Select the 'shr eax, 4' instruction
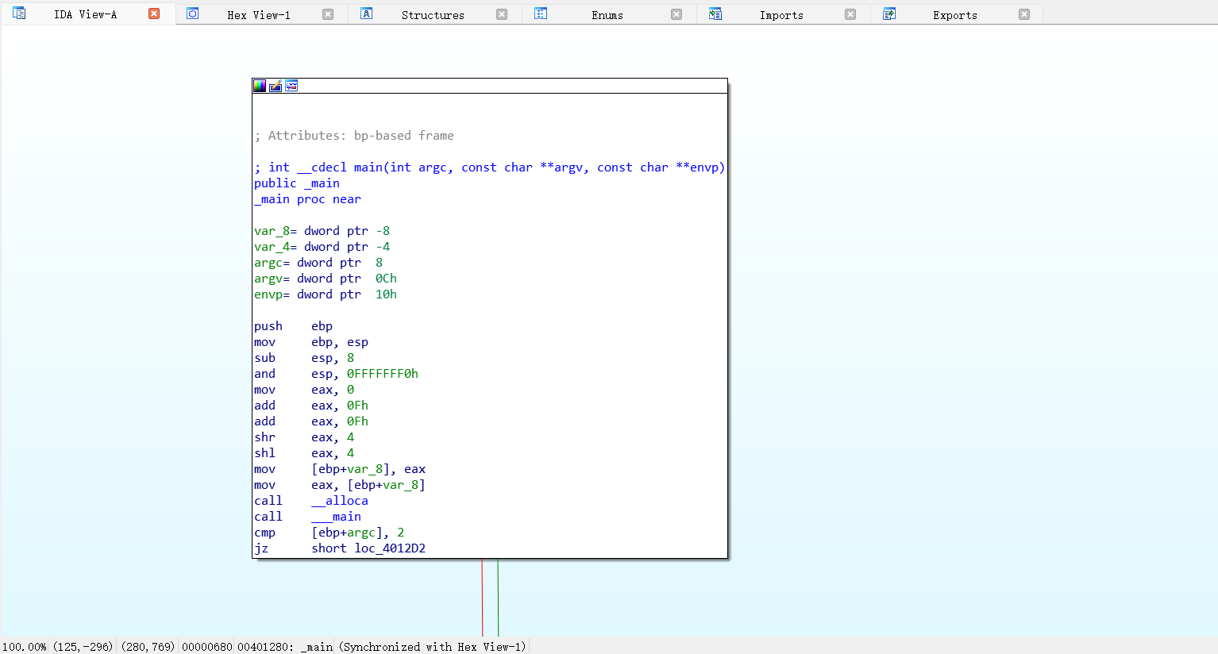This screenshot has height=654, width=1218. point(304,437)
